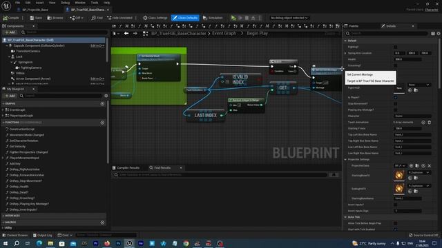Open Find in blueprint
Screen dimensions: 442x248
tap(97, 18)
